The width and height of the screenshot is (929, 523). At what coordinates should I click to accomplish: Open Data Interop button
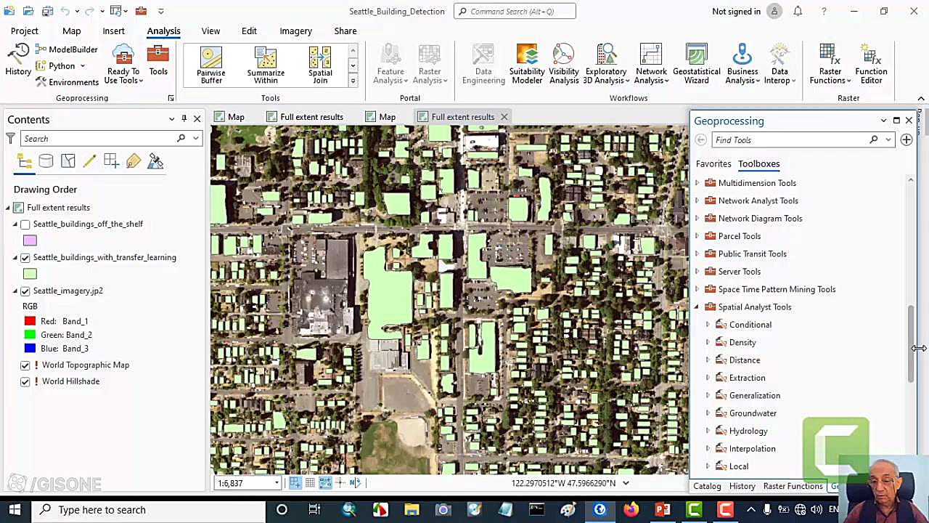[779, 64]
